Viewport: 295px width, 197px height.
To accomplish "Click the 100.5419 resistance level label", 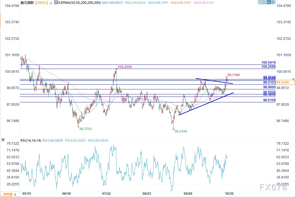I will pyautogui.click(x=268, y=63).
